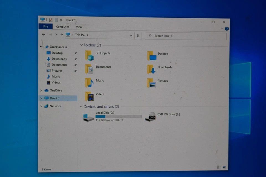Open the File menu
Screen dimensions: 266x177
point(45,26)
